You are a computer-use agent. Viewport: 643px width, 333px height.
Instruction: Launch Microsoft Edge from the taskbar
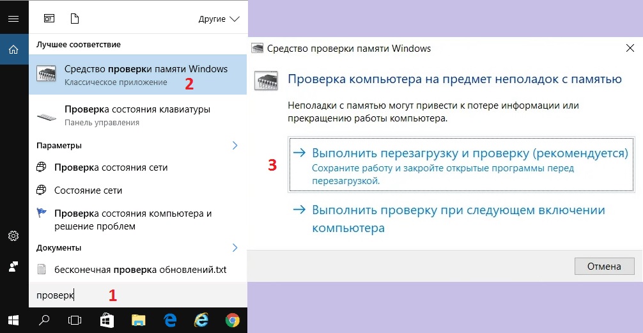[x=170, y=320]
